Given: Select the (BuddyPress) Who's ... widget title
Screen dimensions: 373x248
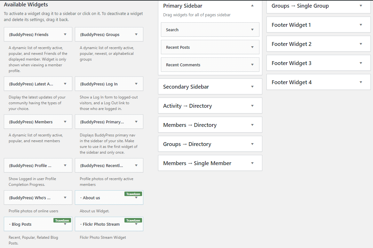Looking at the screenshot, I should [x=30, y=198].
